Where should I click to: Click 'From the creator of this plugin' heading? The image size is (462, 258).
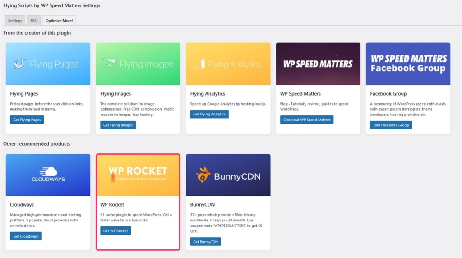tap(37, 33)
